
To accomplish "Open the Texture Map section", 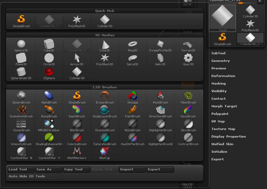I will pyautogui.click(x=223, y=129).
